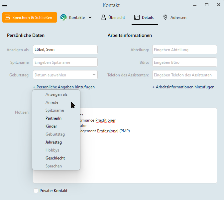Switch to the Adressen tab
224x200 pixels.
coord(174,18)
